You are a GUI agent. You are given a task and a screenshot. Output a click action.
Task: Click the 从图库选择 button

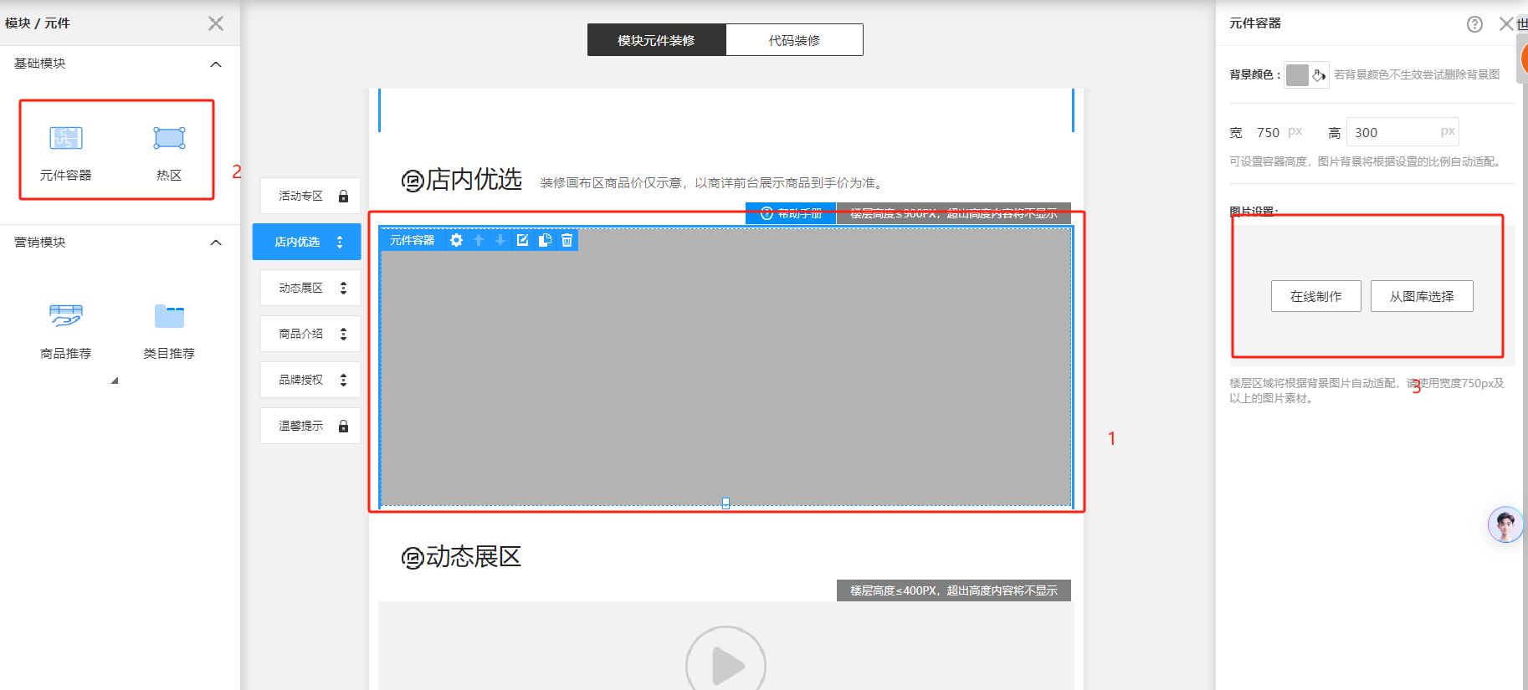coord(1421,296)
